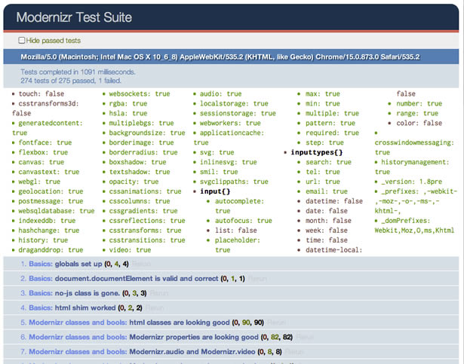The image size is (464, 364).
Task: Click the 'boxshadow: true' entry
Action: coord(137,162)
